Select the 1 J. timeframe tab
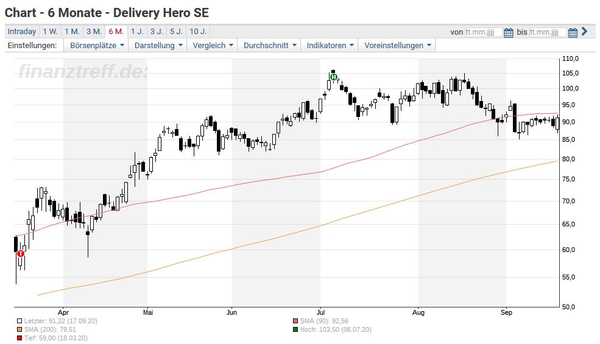This screenshot has width=600, height=344. pyautogui.click(x=137, y=32)
